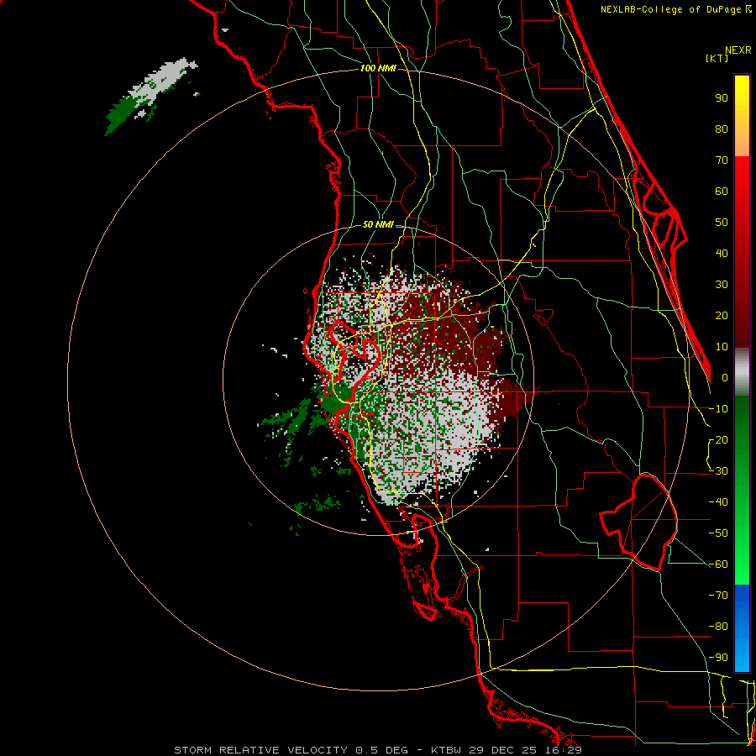Click the 0 value on the velocity scale
Screen dimensions: 756x756
click(x=725, y=378)
